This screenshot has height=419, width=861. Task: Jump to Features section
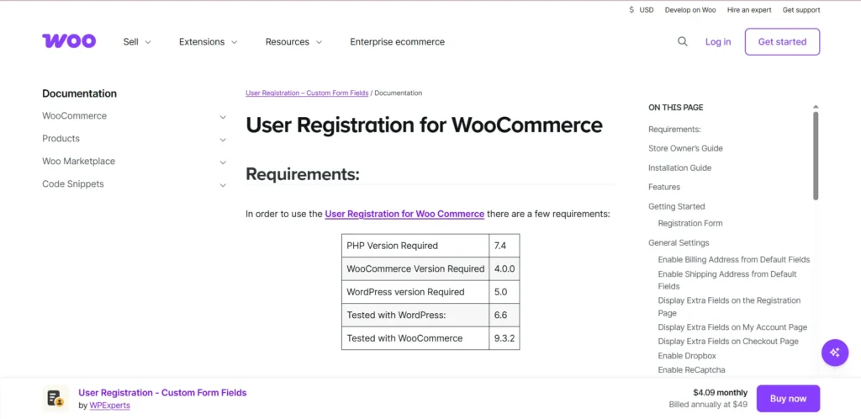pos(664,187)
